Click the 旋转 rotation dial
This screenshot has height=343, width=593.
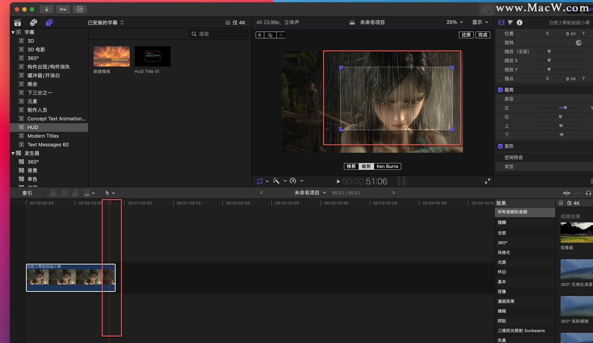point(578,43)
